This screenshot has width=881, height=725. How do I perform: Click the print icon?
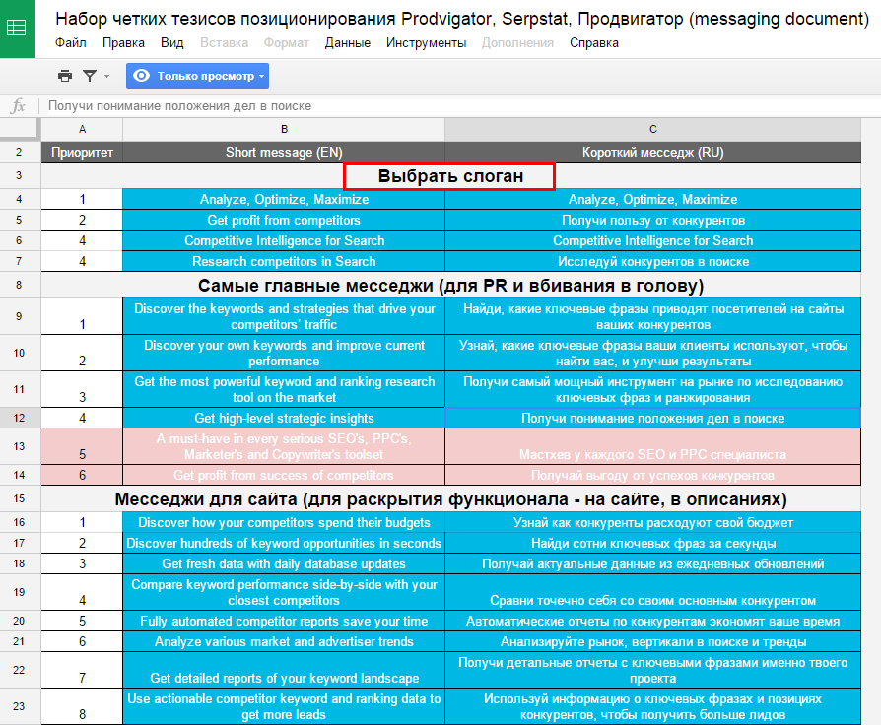65,76
